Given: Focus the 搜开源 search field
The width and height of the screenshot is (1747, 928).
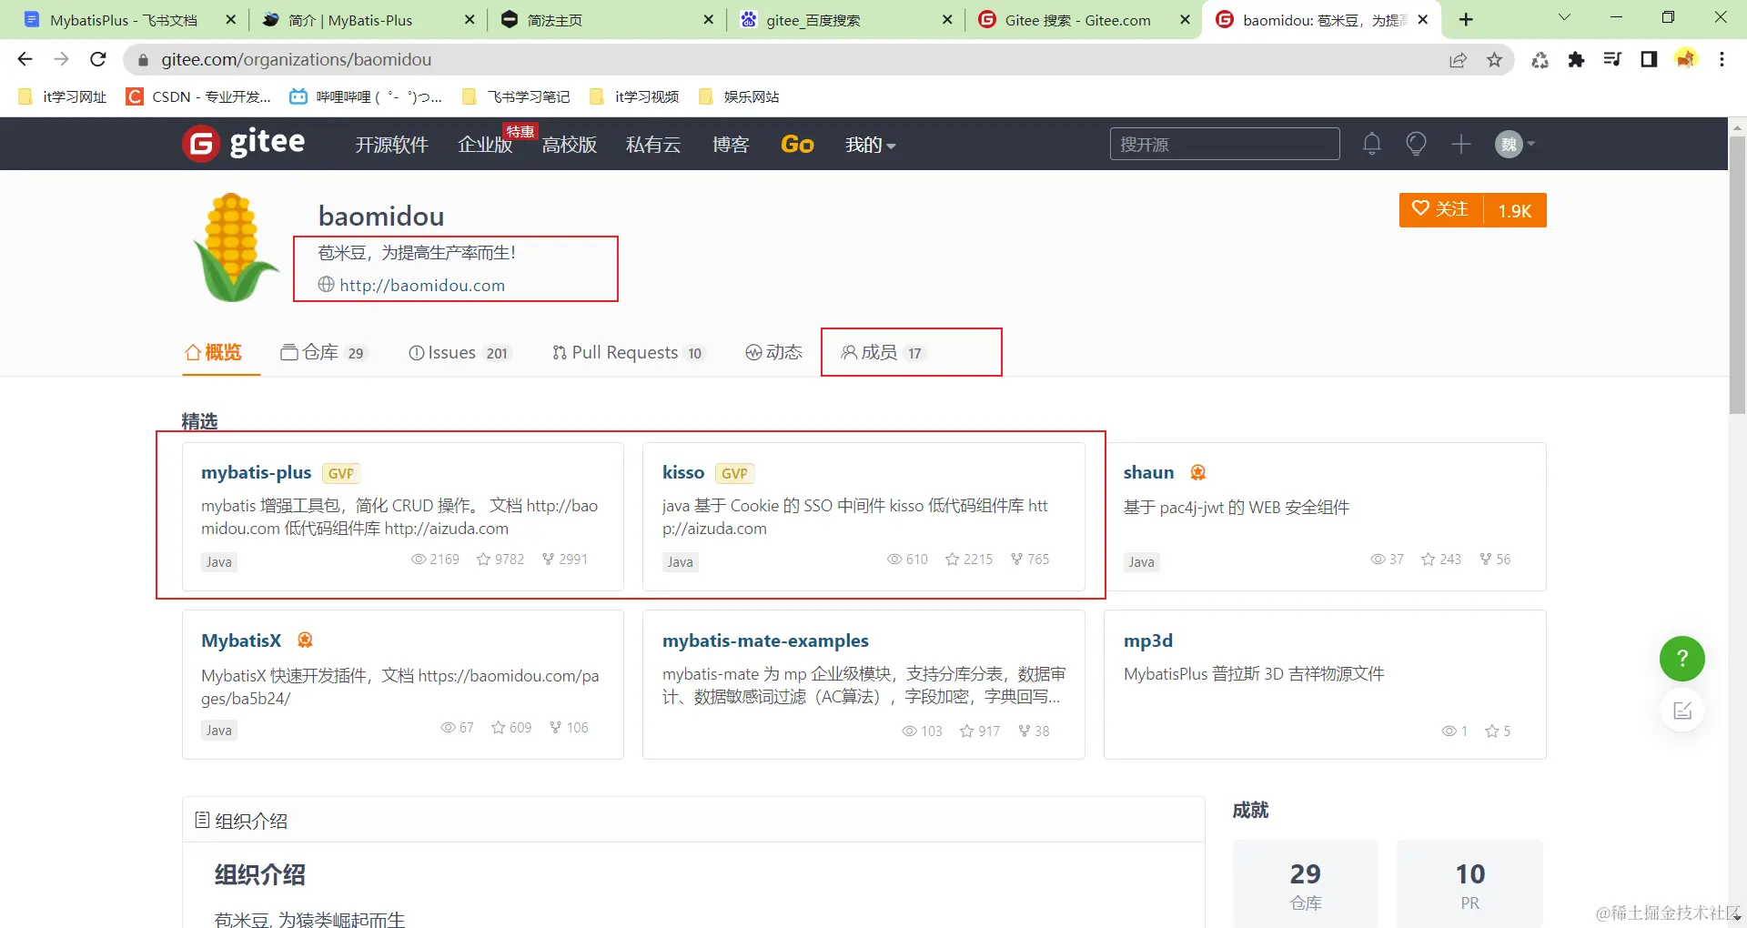Looking at the screenshot, I should point(1225,144).
